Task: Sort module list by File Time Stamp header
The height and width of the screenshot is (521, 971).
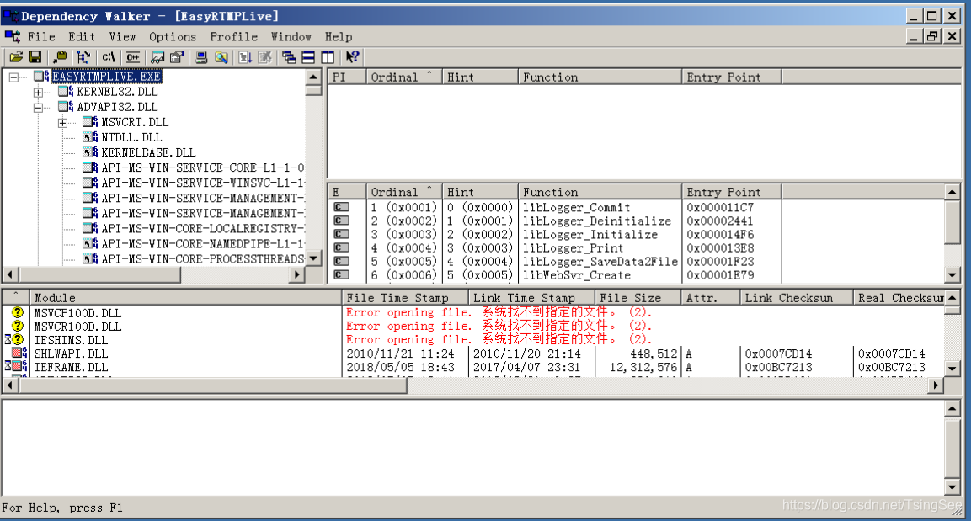Action: [405, 298]
